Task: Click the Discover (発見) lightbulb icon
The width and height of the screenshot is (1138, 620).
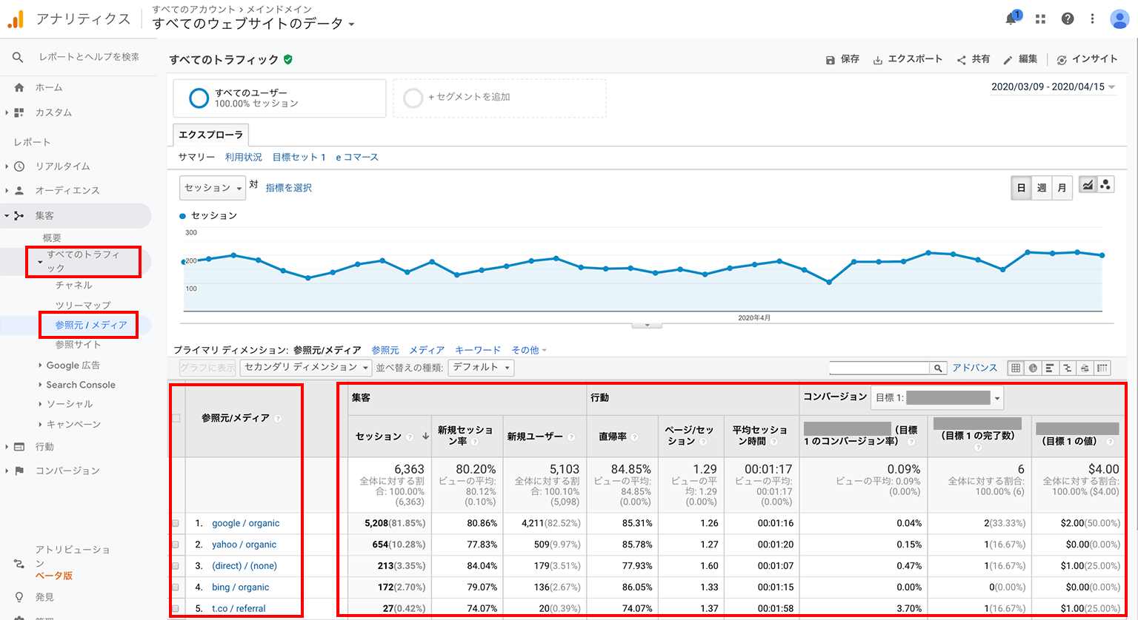Action: click(x=19, y=597)
